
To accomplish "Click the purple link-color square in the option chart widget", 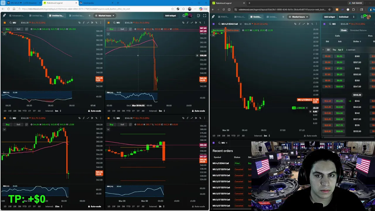I will point(213,24).
